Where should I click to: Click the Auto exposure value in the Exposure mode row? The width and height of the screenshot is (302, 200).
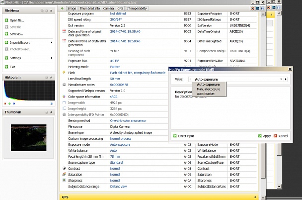coord(120,144)
